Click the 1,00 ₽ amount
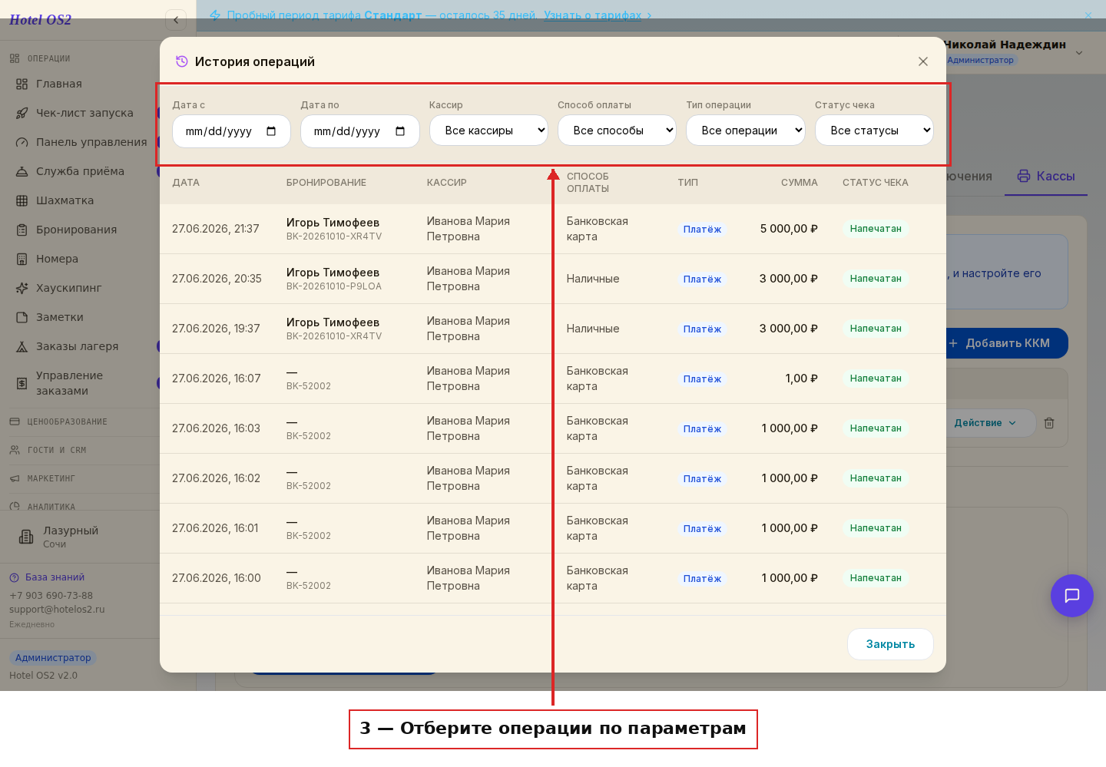 click(x=802, y=379)
